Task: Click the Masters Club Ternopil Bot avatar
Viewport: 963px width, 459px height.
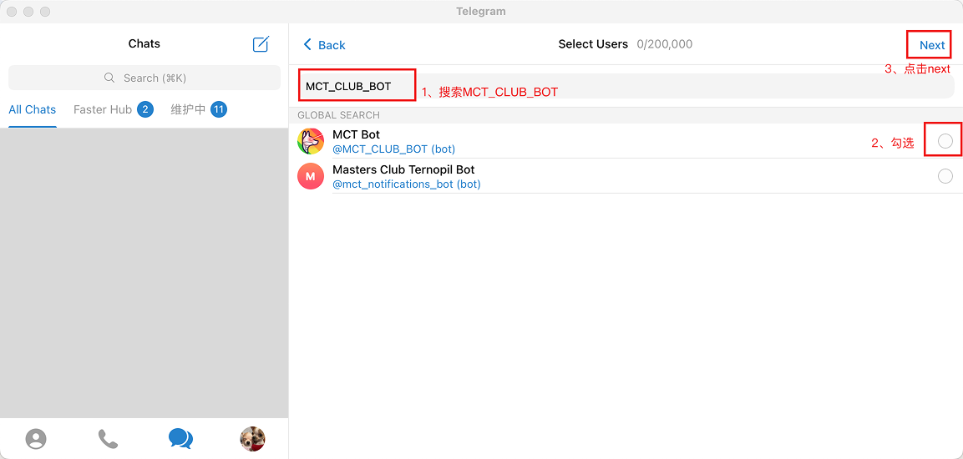Action: tap(311, 176)
